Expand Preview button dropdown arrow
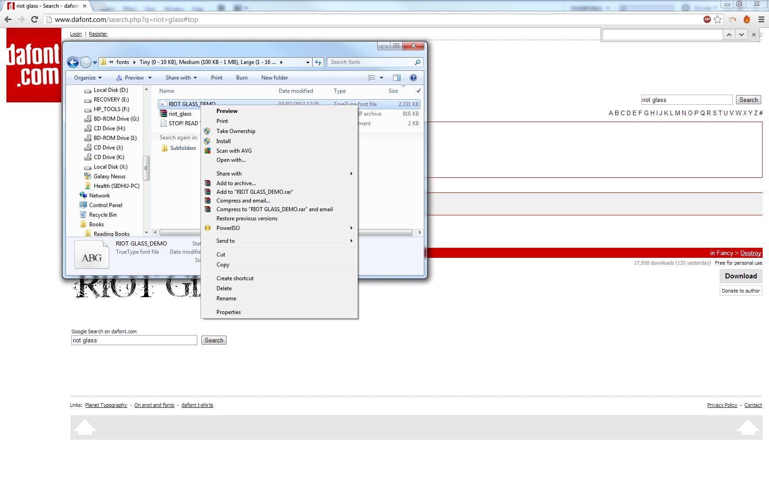 pos(150,78)
